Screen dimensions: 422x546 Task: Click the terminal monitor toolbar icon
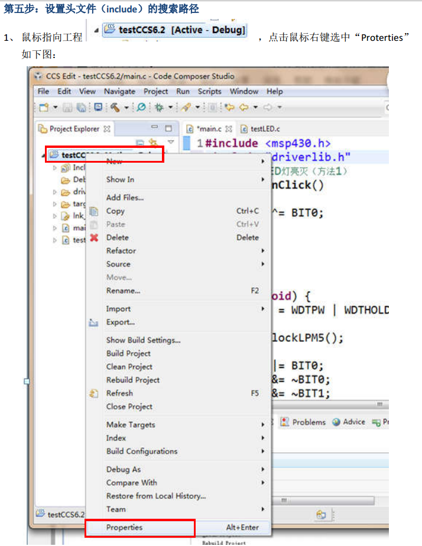click(x=98, y=107)
